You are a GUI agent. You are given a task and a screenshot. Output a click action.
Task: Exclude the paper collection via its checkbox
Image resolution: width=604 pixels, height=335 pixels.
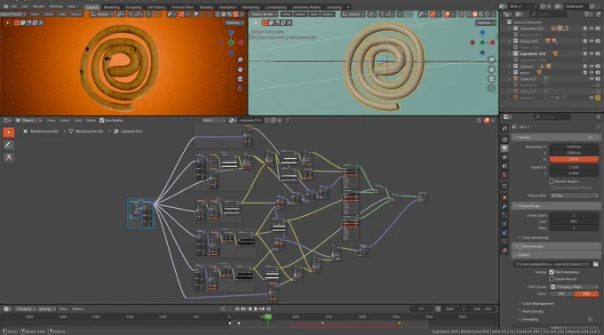click(585, 73)
